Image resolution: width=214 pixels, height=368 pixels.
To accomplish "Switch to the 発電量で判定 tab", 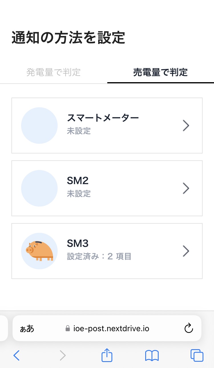I will (53, 72).
